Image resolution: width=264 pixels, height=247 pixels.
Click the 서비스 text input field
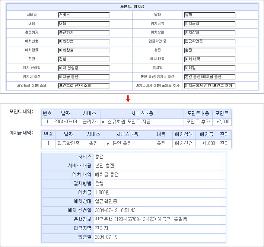click(84, 15)
